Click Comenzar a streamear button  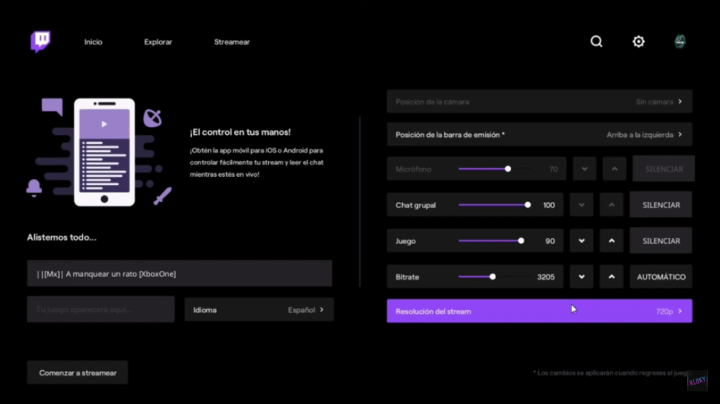[77, 372]
